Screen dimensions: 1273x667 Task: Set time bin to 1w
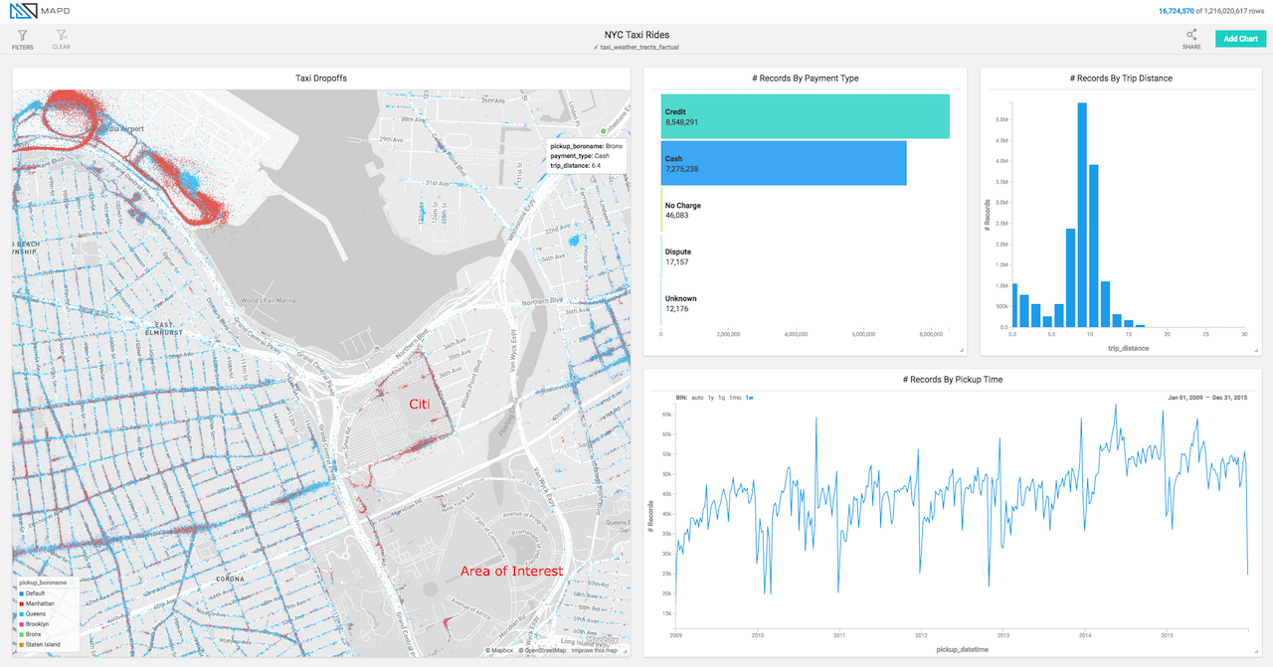[x=749, y=398]
